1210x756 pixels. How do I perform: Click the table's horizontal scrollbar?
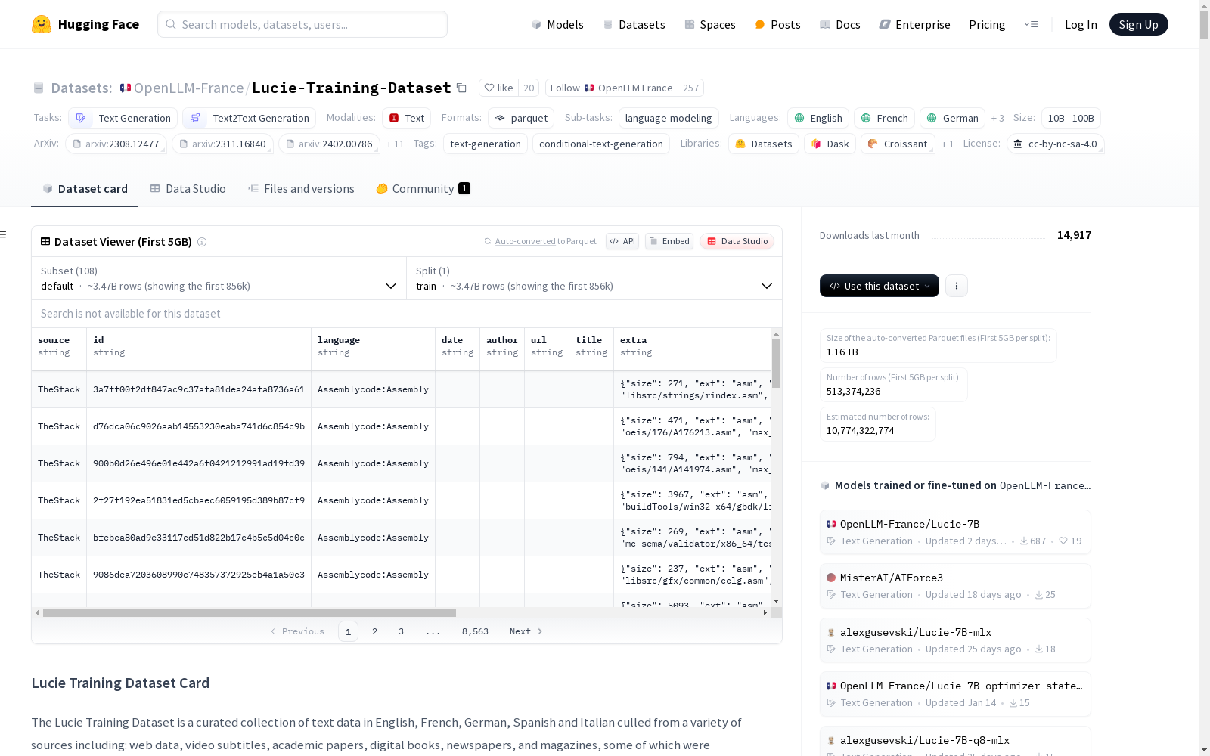click(250, 612)
